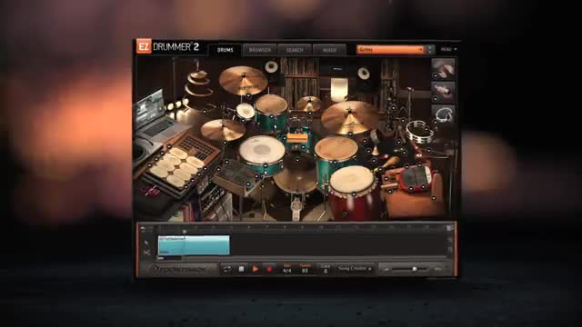
Task: Start recording with the red button
Action: click(x=269, y=269)
